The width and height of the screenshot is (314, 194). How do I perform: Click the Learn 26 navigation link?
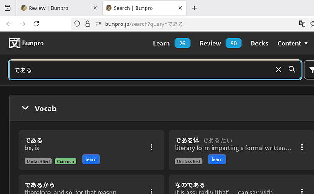click(x=171, y=43)
